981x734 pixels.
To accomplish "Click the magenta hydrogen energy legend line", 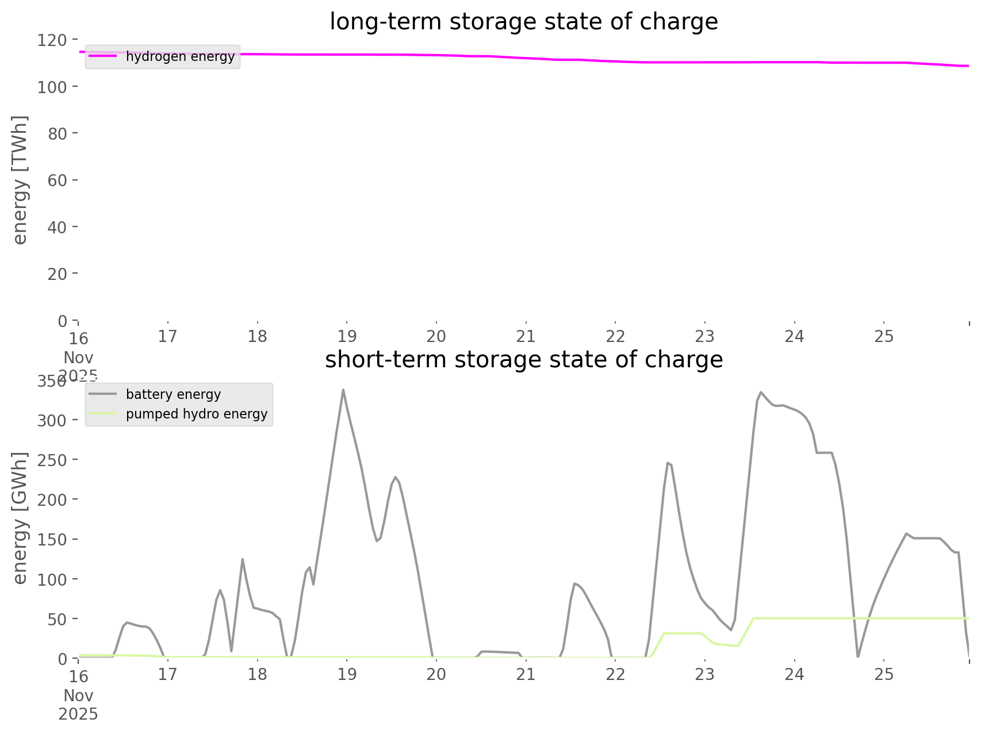I will click(x=104, y=56).
